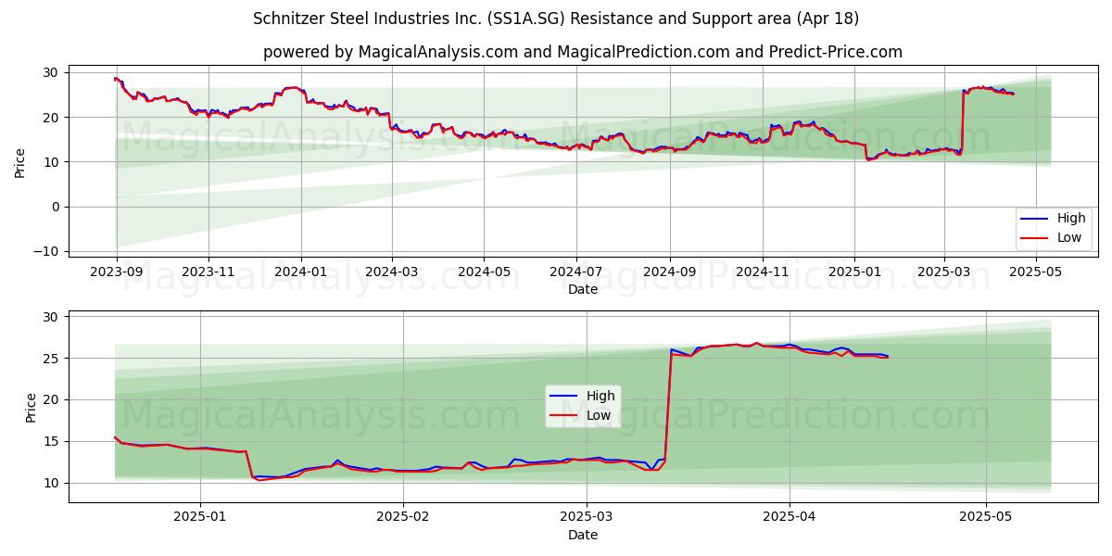
Task: Click the '2025-01' tick label on bottom chart
Action: [200, 517]
